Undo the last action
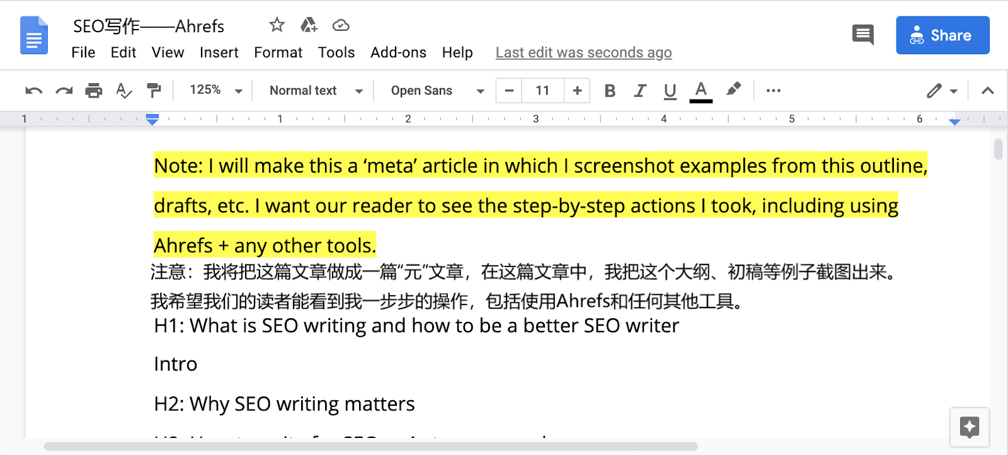This screenshot has width=1008, height=455. (34, 91)
